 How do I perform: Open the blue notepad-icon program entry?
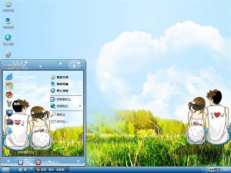point(9,131)
